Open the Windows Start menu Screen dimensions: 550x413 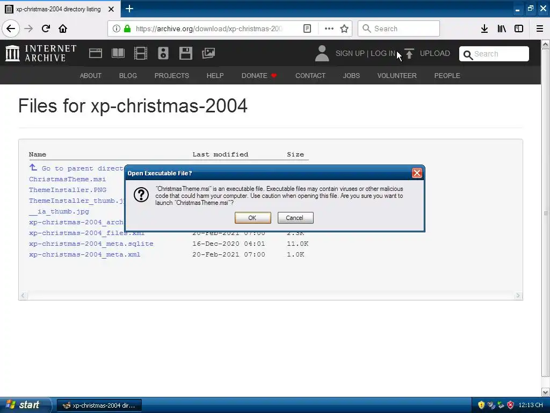pos(25,405)
